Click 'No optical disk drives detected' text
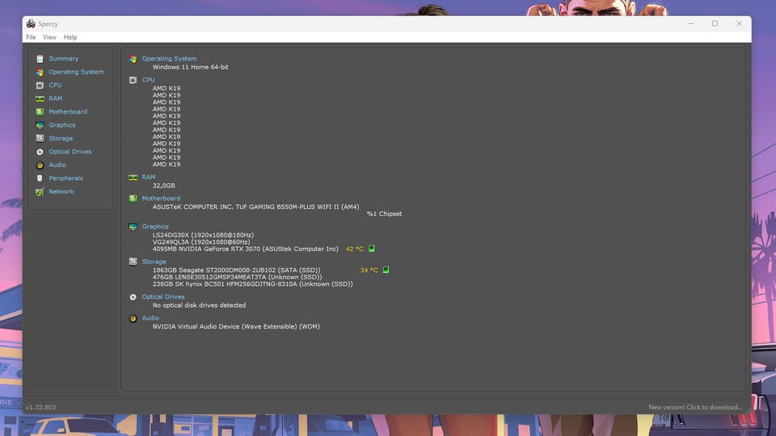The image size is (776, 436). pyautogui.click(x=199, y=305)
